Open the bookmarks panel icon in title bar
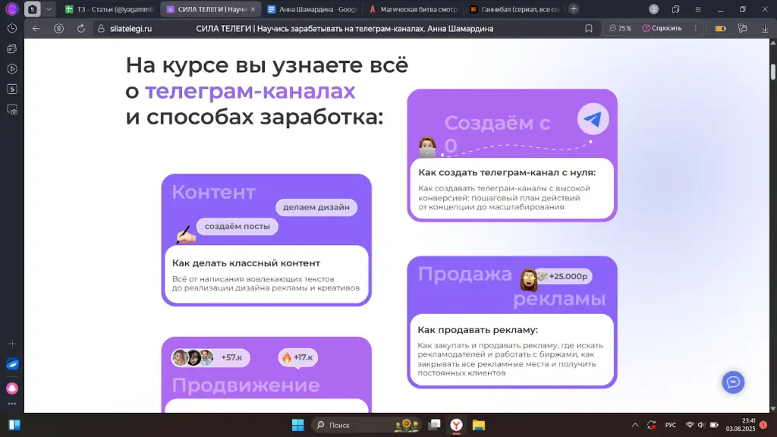Viewport: 777px width, 437px height. (676, 9)
